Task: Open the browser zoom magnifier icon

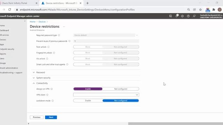Action: 189,10
